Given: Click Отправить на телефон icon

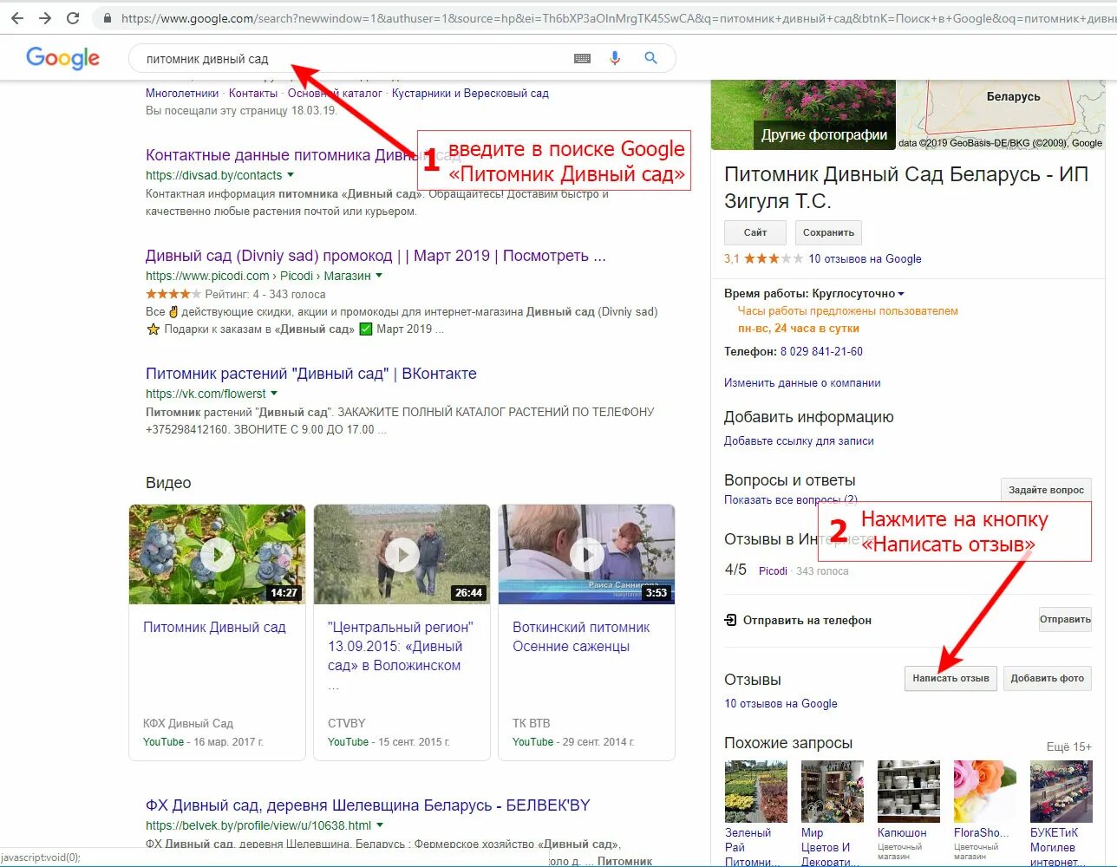Looking at the screenshot, I should coord(730,620).
